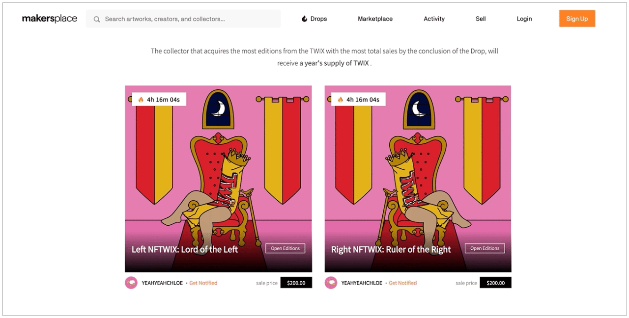The height and width of the screenshot is (318, 629).
Task: Select the Sell nav link
Action: pyautogui.click(x=481, y=19)
